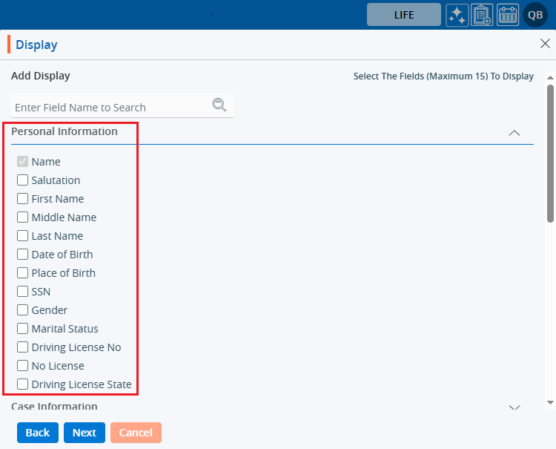Collapse the Personal Information section
556x449 pixels.
tap(514, 133)
